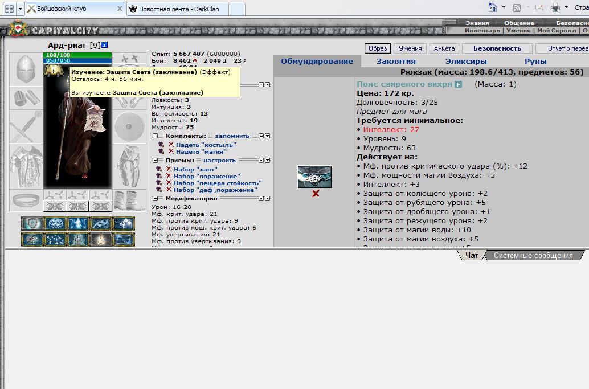Open the Знания menu
The width and height of the screenshot is (589, 389).
point(477,23)
